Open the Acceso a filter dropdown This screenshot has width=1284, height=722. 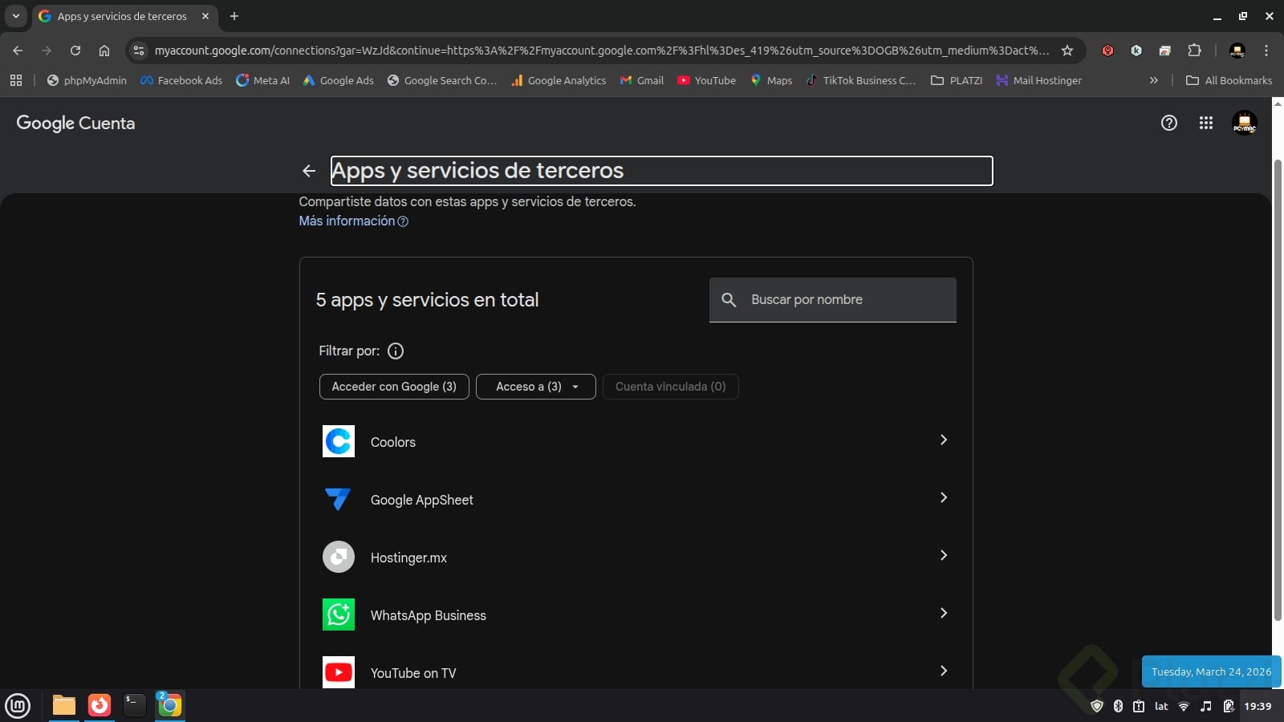536,387
